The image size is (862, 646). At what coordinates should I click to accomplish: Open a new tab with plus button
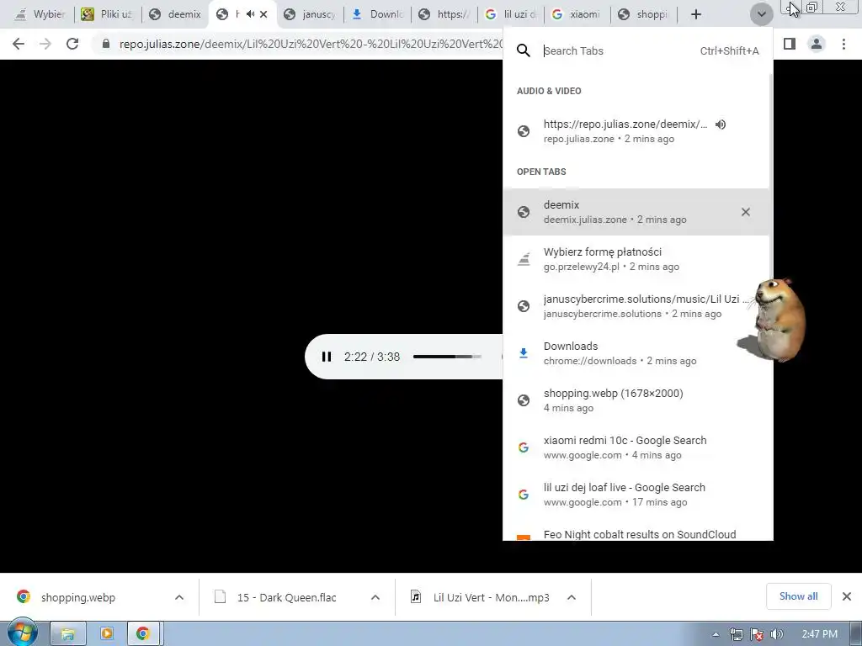696,14
